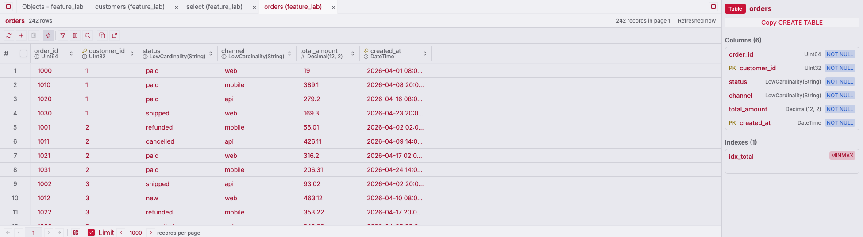Screen dimensions: 863x237
Task: Close the customers (feature_lab) tab
Action: click(176, 7)
